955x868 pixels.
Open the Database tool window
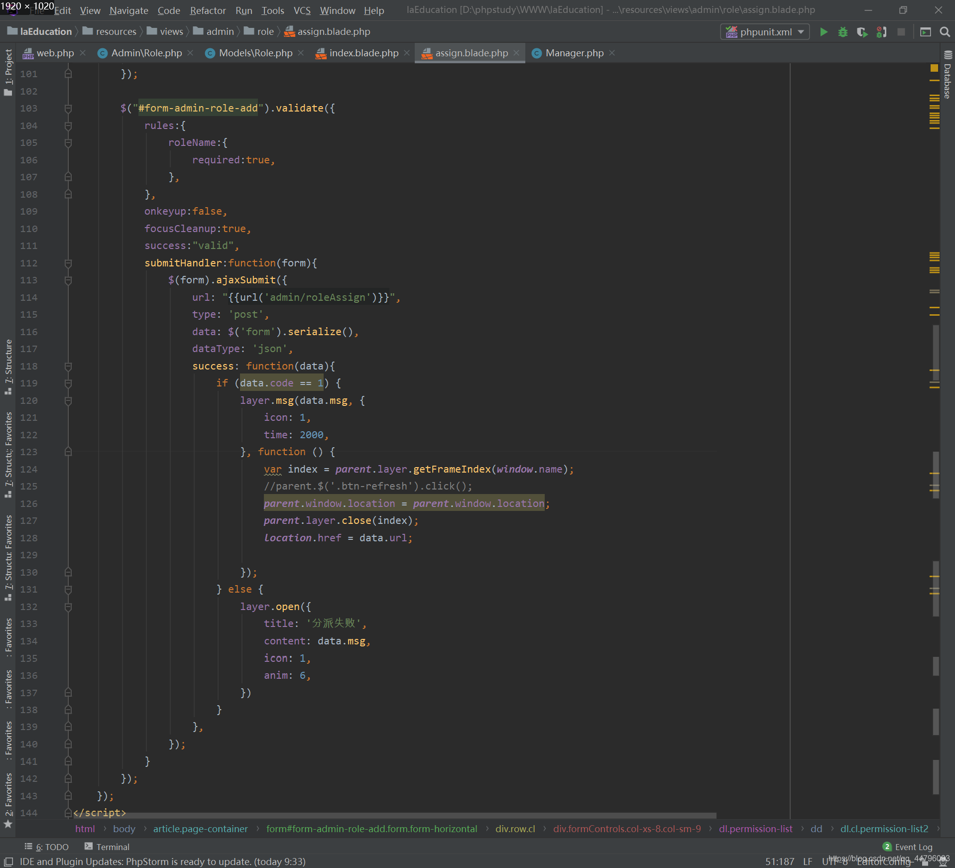948,75
